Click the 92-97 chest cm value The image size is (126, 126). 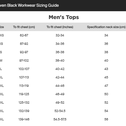(24, 52)
